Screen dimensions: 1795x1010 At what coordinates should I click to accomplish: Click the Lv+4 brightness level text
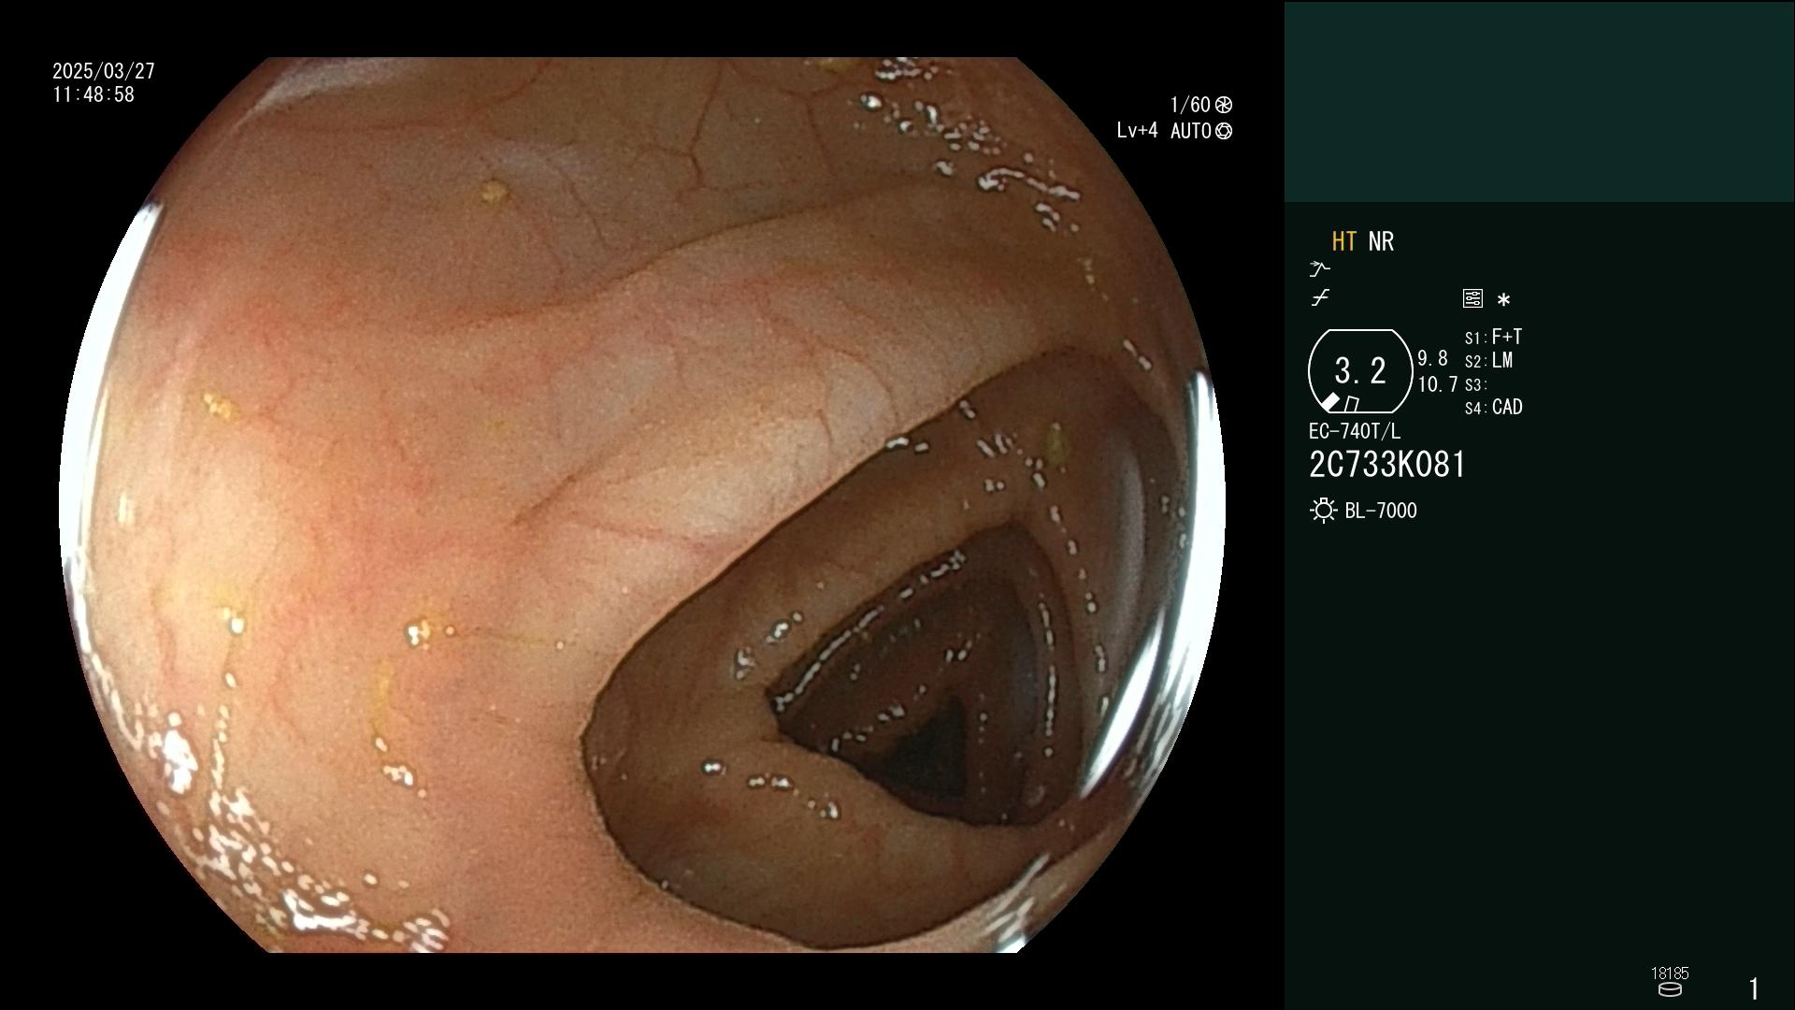(1137, 131)
